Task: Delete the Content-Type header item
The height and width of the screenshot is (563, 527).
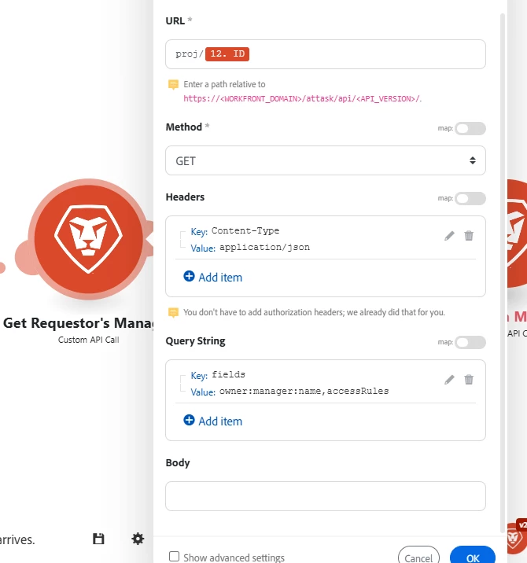Action: (469, 236)
